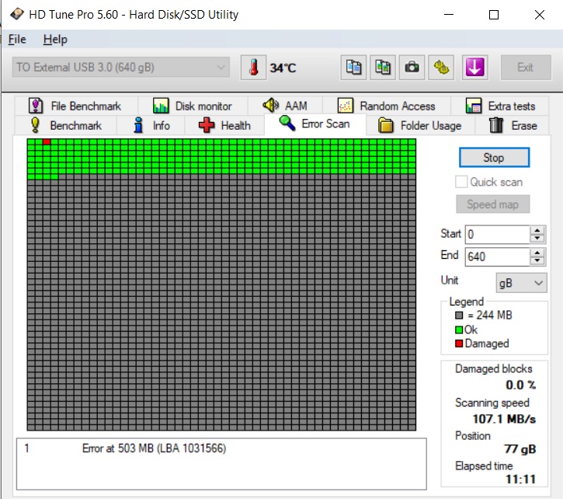This screenshot has height=499, width=563.
Task: Switch to the Folder Usage tab
Action: tap(420, 125)
